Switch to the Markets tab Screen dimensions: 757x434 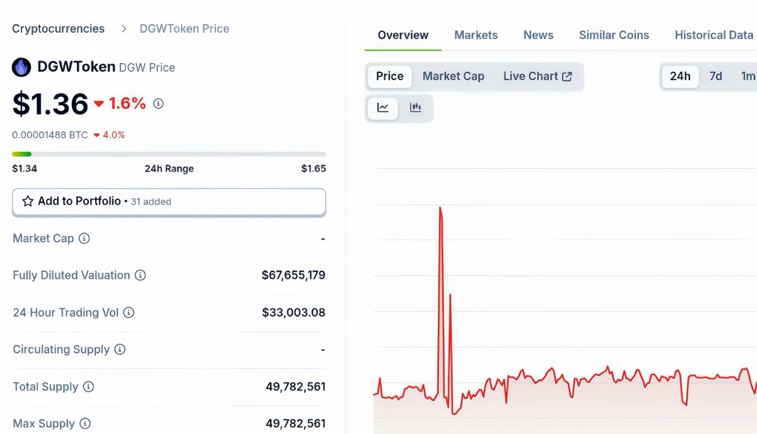tap(476, 35)
